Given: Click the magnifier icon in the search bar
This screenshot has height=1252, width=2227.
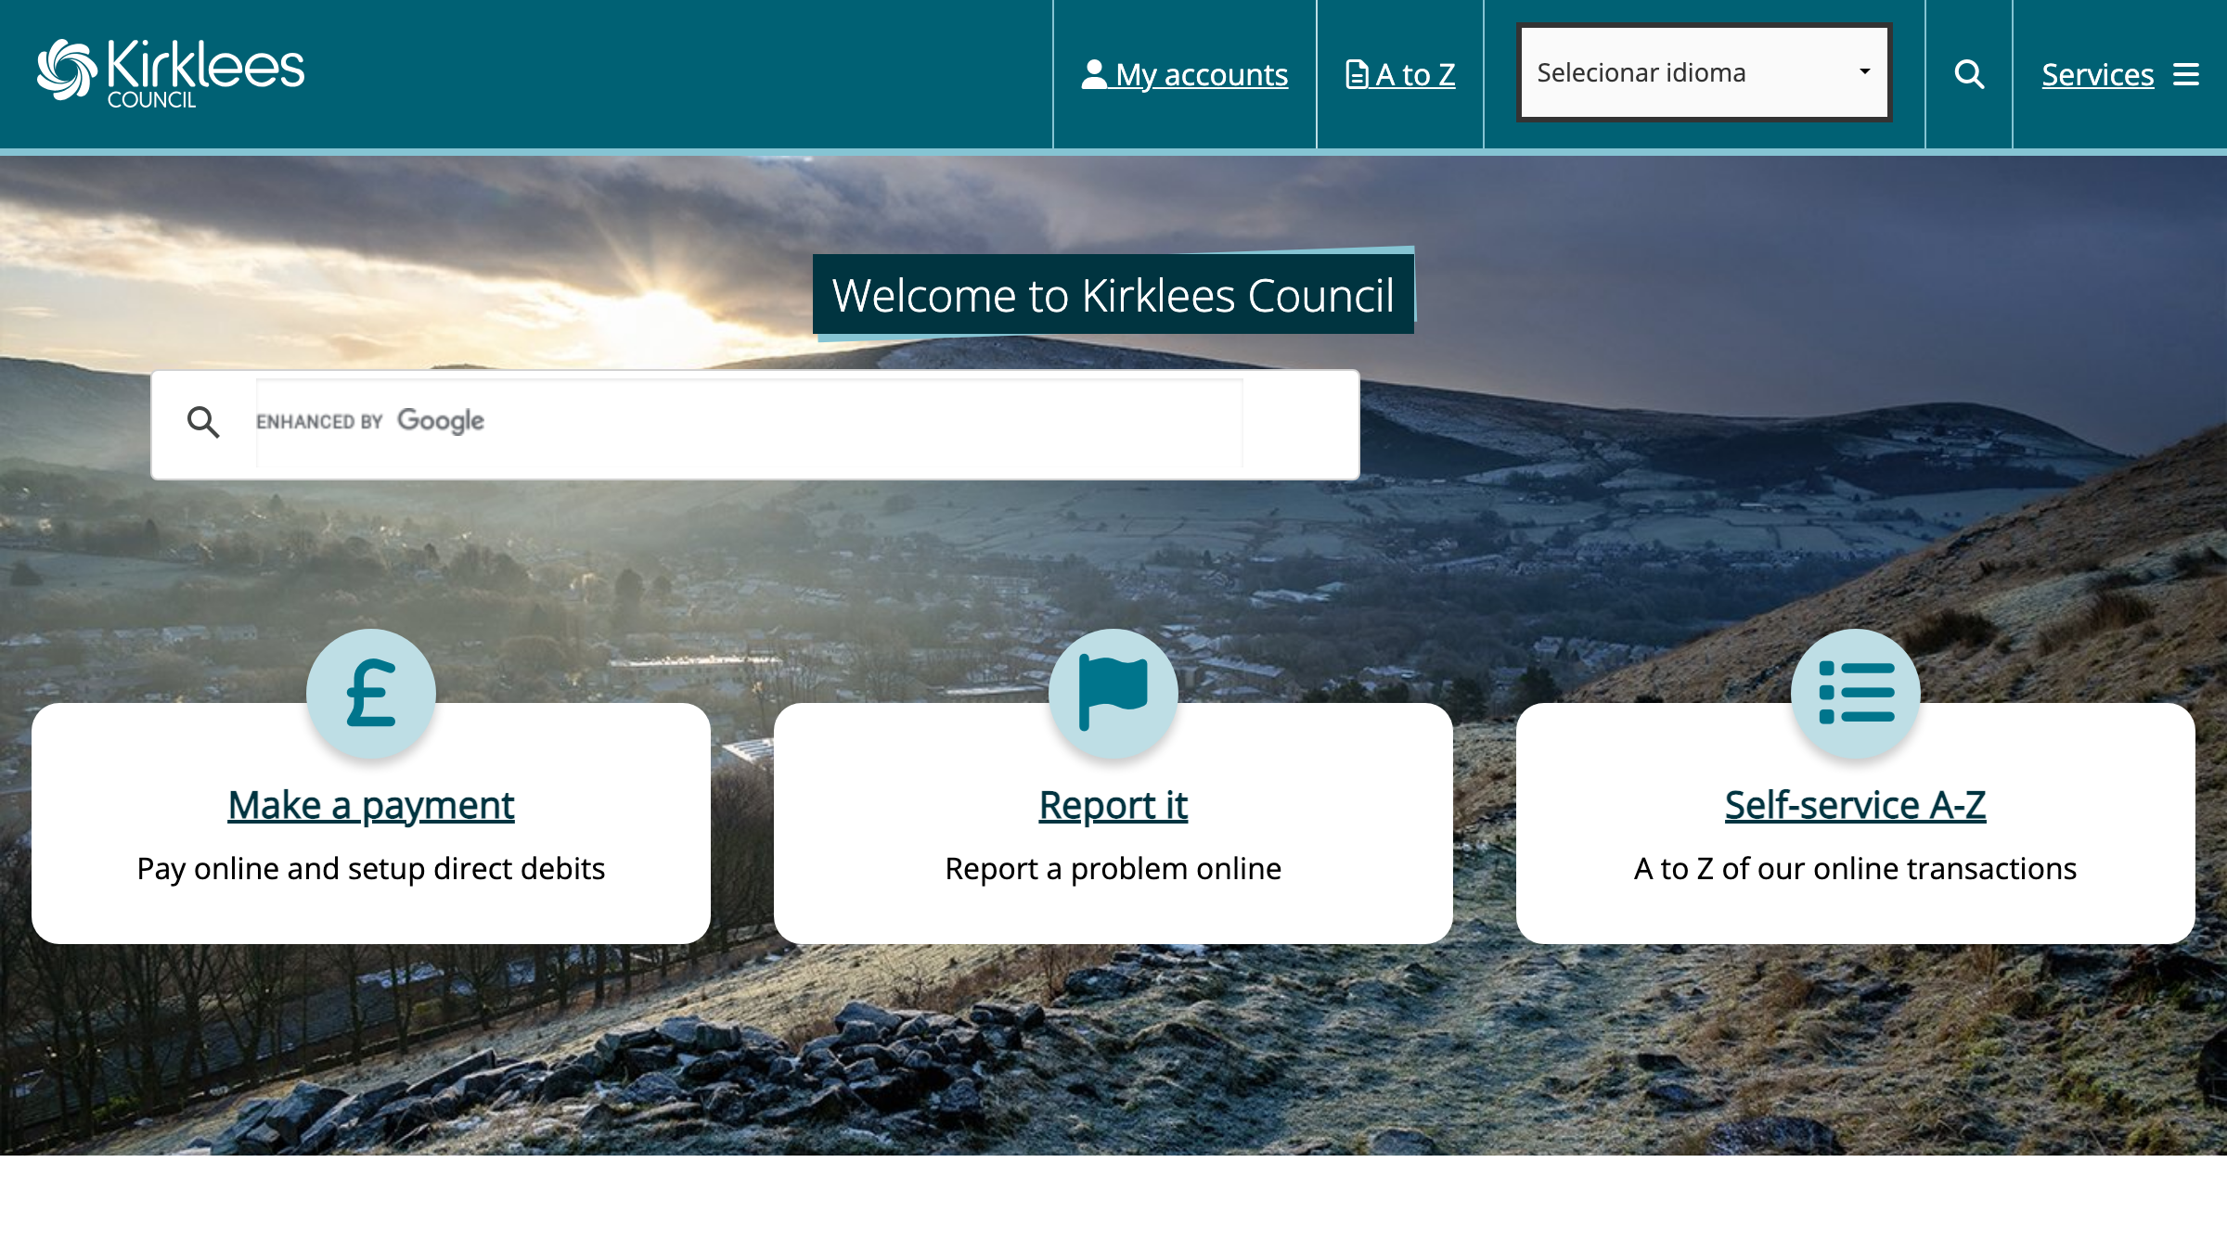Looking at the screenshot, I should point(205,422).
